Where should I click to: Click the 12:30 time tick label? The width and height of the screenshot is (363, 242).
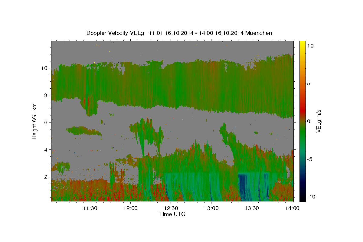[x=171, y=208]
